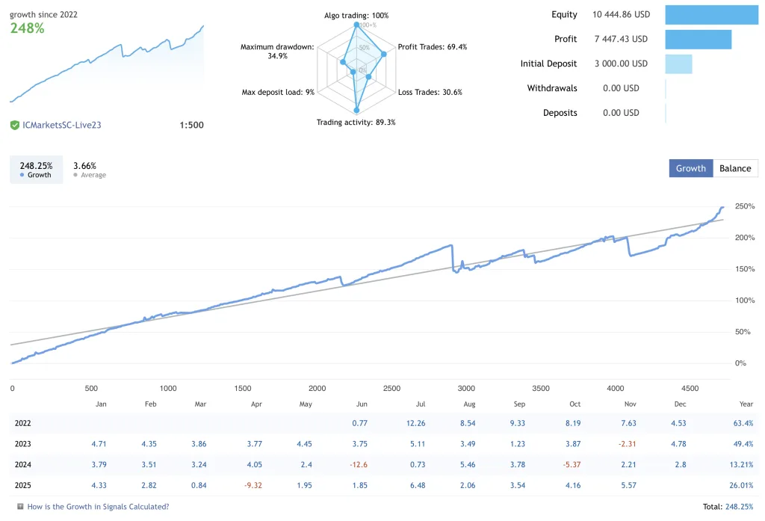Select the 3.66% Average tab
765x521 pixels.
tap(90, 170)
